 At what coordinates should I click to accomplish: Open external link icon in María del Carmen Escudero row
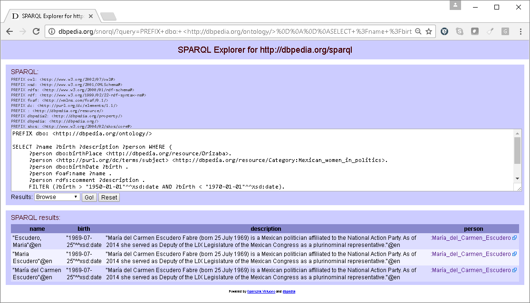[x=514, y=270]
